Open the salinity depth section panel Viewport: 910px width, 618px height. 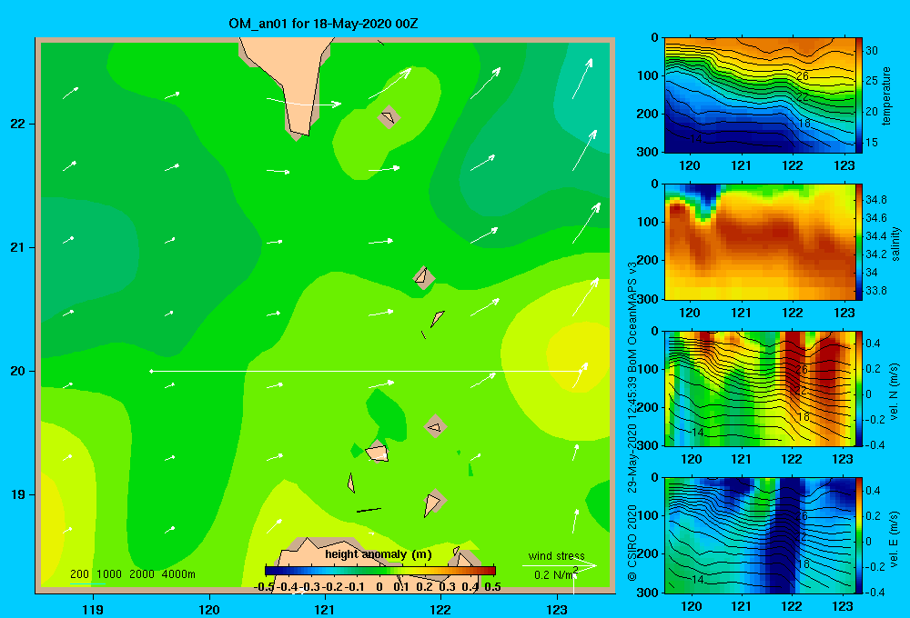coord(760,242)
